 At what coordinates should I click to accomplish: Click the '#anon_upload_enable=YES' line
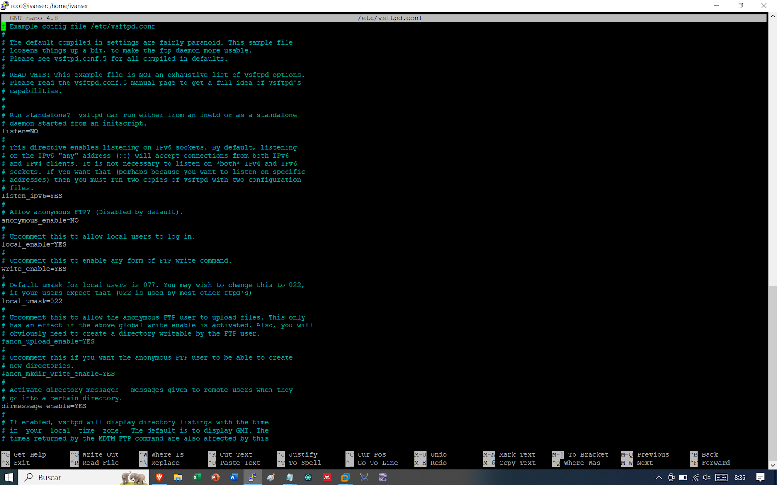tap(48, 341)
